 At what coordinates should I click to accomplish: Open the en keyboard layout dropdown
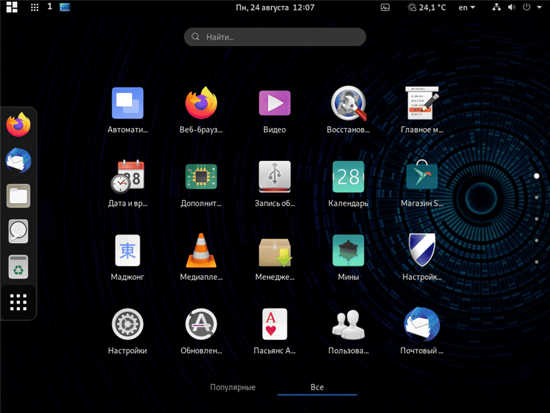click(x=467, y=8)
